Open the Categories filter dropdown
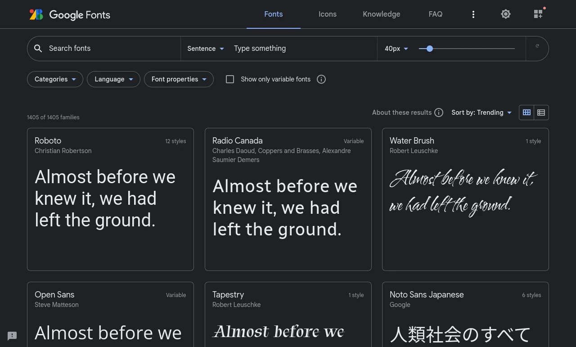Viewport: 576px width, 347px height. 55,79
